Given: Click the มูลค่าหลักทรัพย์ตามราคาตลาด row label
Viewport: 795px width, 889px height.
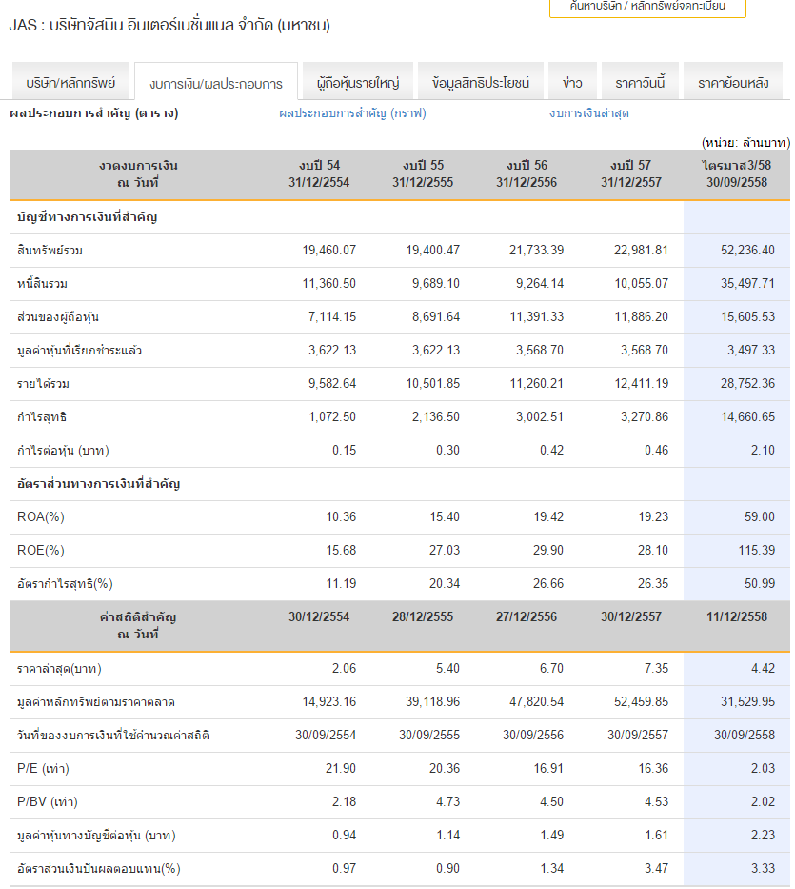Looking at the screenshot, I should pos(96,702).
